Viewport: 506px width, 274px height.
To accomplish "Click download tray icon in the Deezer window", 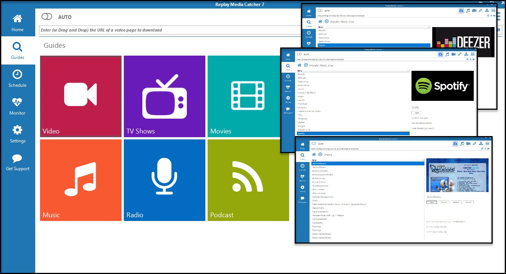I will [487, 11].
